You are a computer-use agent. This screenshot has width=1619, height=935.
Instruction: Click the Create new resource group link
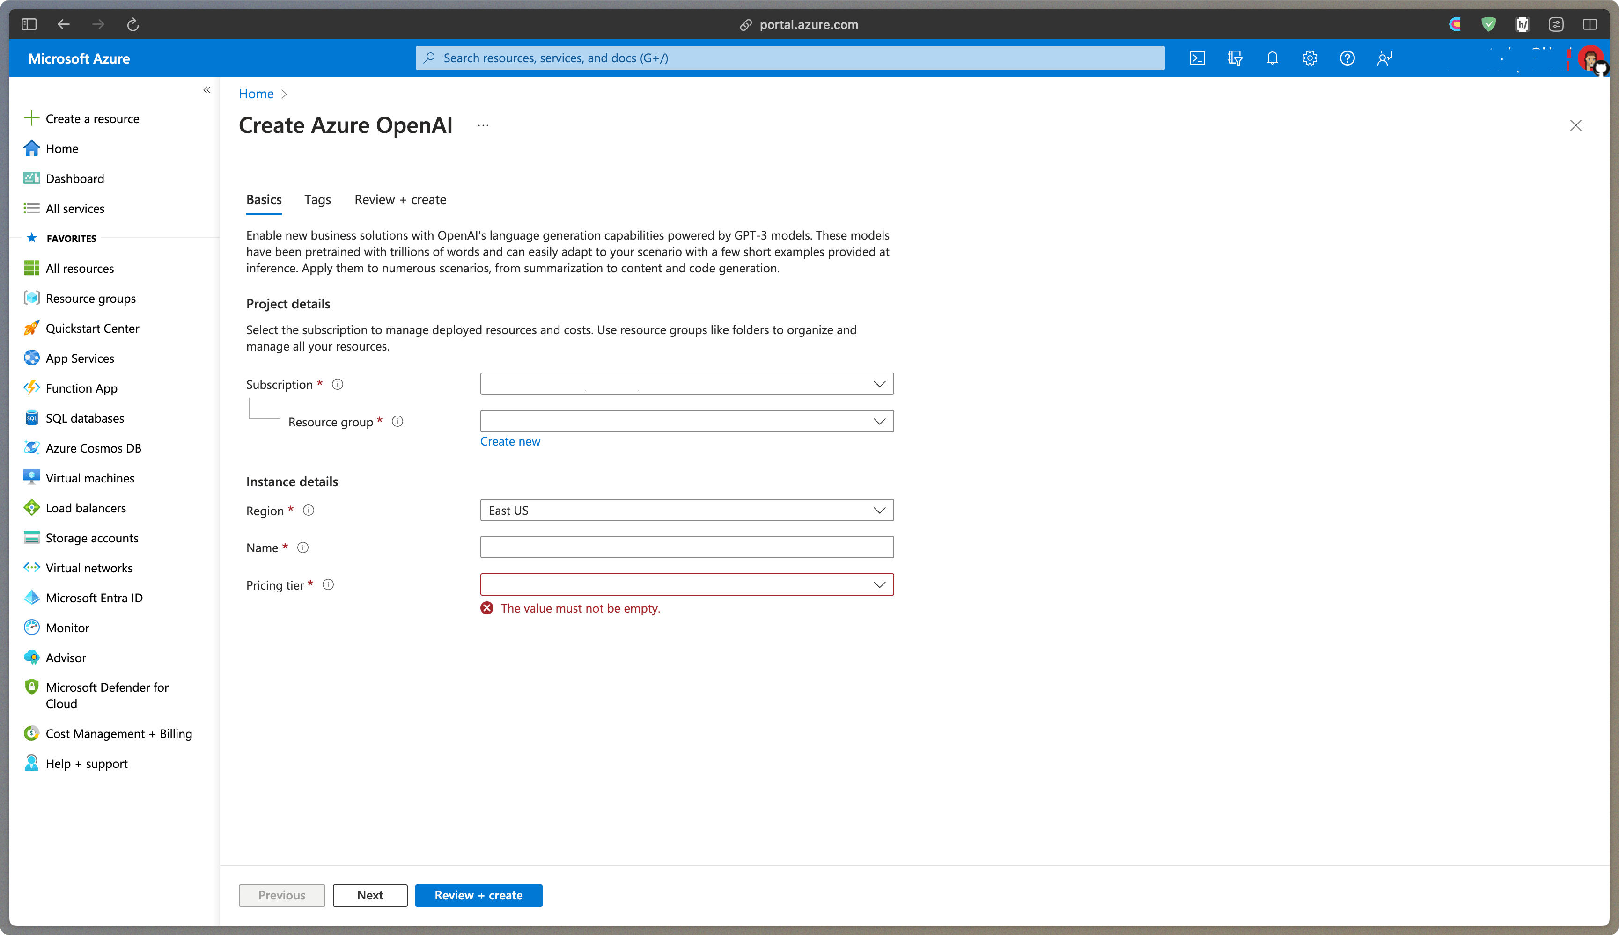pyautogui.click(x=510, y=441)
